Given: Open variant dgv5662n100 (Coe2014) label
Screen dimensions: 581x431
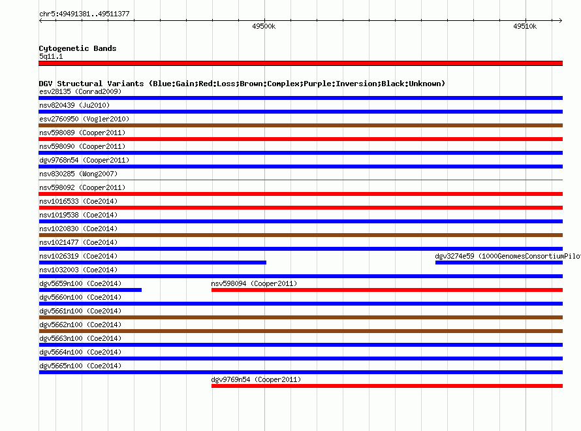Looking at the screenshot, I should (80, 325).
